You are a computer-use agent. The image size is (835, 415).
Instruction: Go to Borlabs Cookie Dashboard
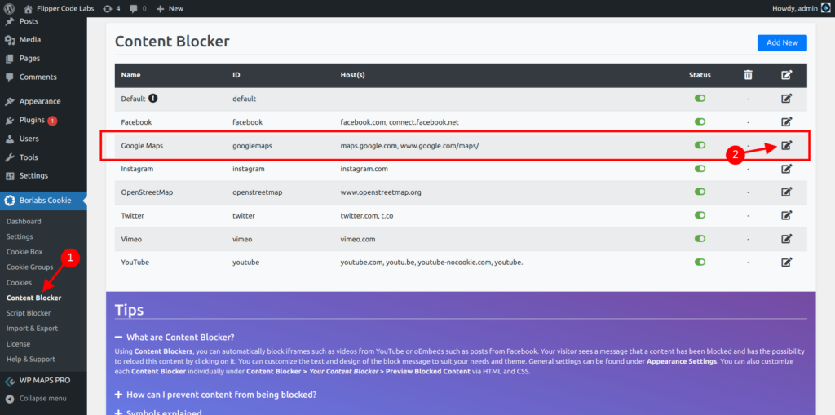(24, 221)
